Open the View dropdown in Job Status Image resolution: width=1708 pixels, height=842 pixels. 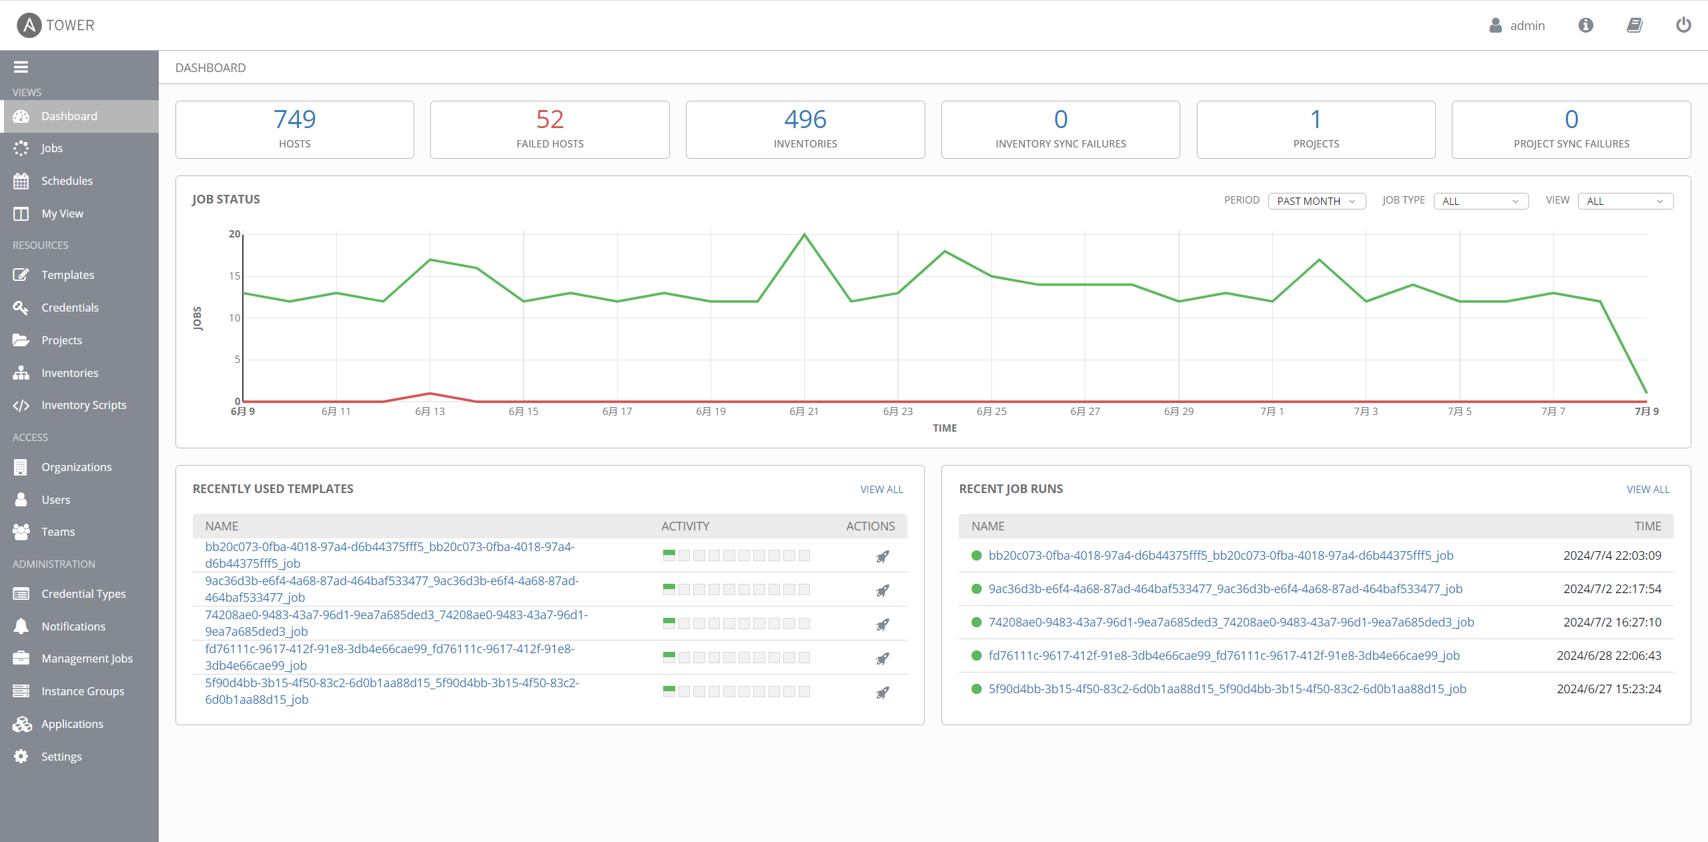tap(1625, 201)
